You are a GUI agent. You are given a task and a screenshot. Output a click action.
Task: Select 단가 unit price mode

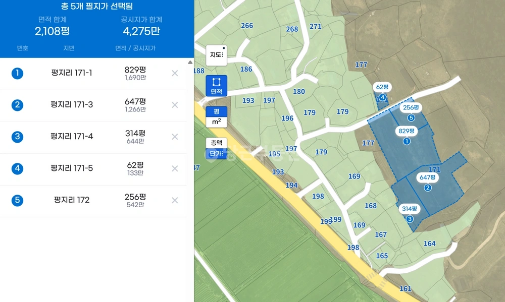tap(217, 153)
